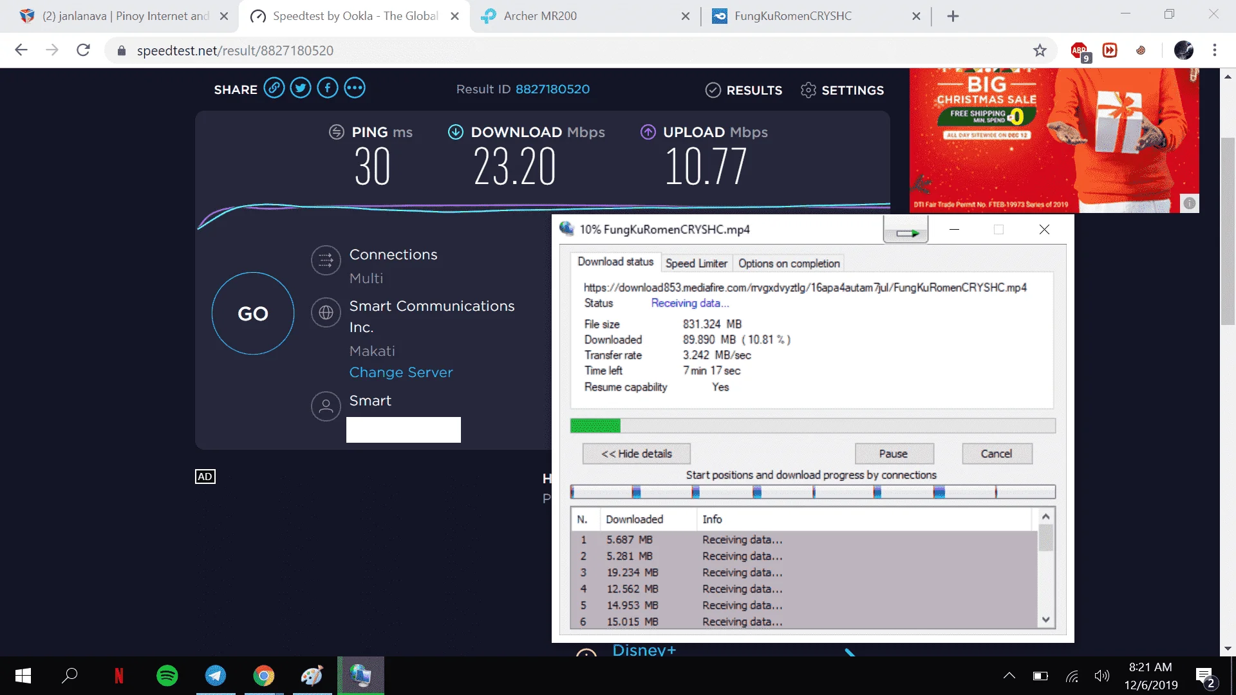Click the download dialog's green arrow button

tap(906, 230)
